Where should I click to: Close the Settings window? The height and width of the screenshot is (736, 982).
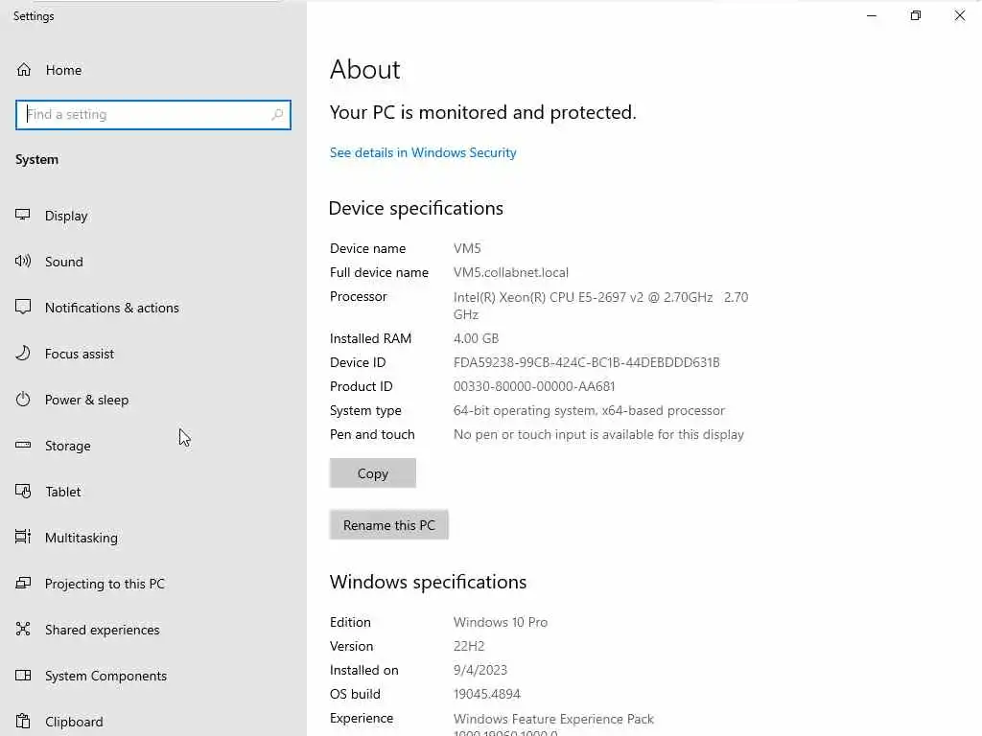click(x=959, y=15)
